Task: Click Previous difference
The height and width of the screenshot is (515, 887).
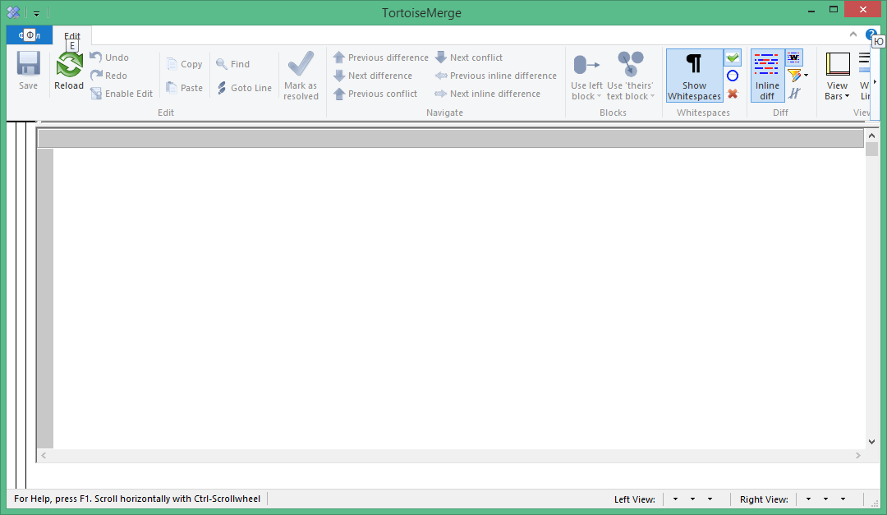Action: [381, 57]
